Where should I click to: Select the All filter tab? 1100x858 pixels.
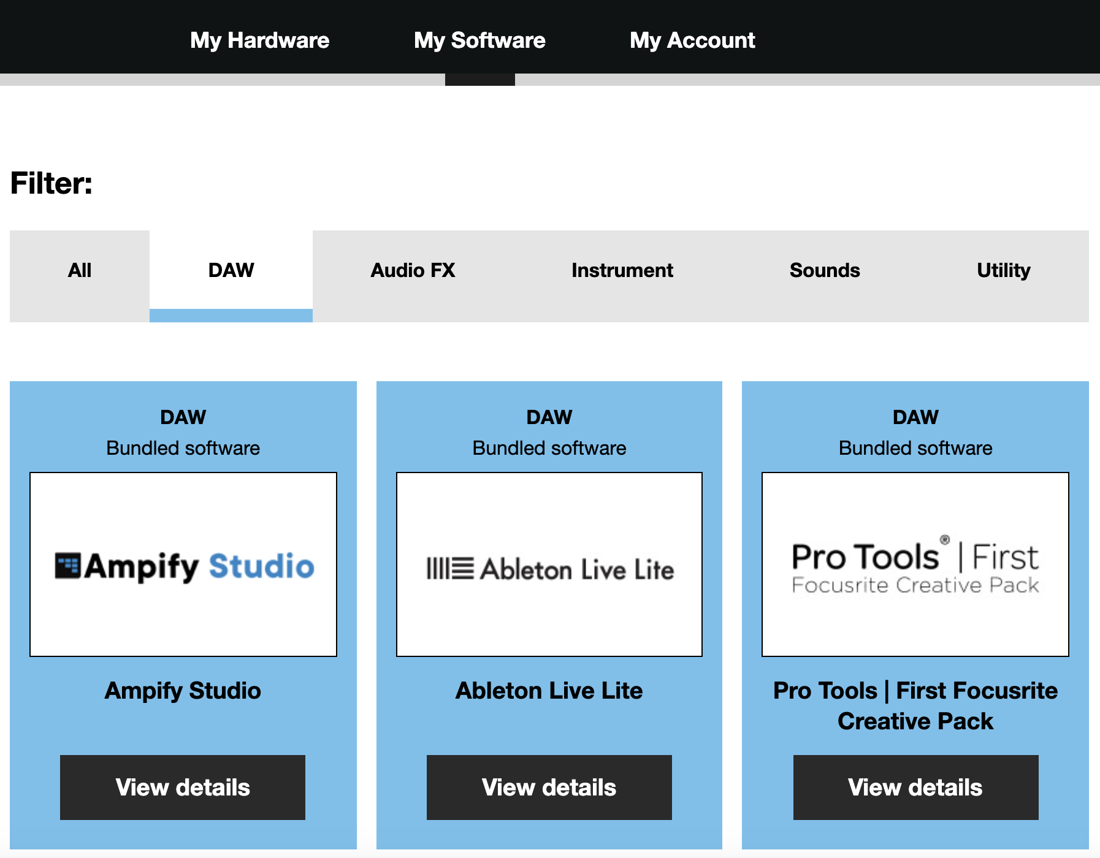(79, 270)
